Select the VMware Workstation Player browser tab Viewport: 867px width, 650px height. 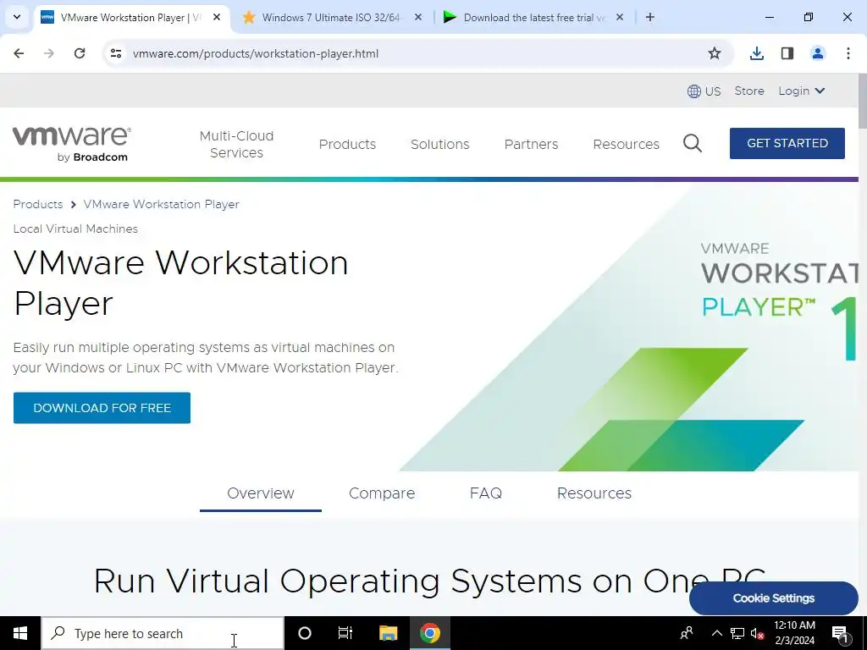coord(131,17)
